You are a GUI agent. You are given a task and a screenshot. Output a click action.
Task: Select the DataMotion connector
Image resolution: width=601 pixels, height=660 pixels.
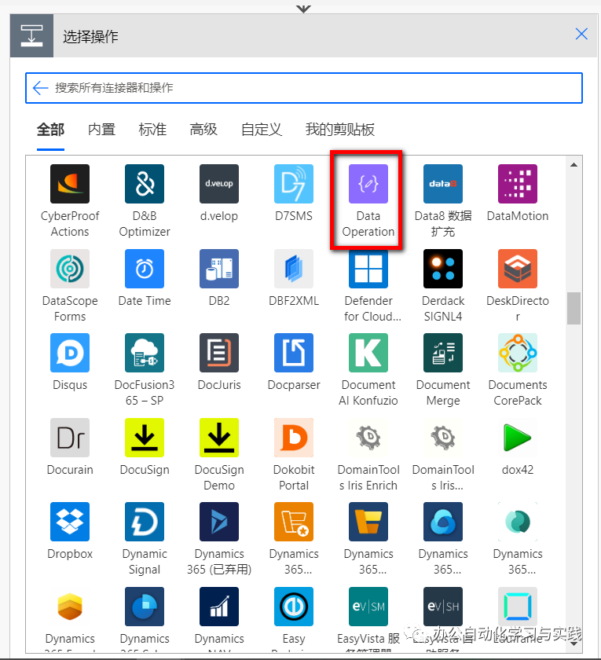pyautogui.click(x=518, y=184)
